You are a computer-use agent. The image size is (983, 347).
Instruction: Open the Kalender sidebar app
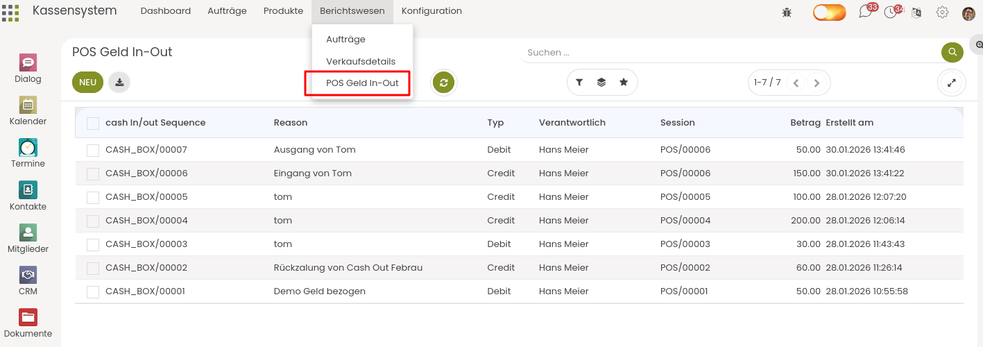tap(28, 111)
